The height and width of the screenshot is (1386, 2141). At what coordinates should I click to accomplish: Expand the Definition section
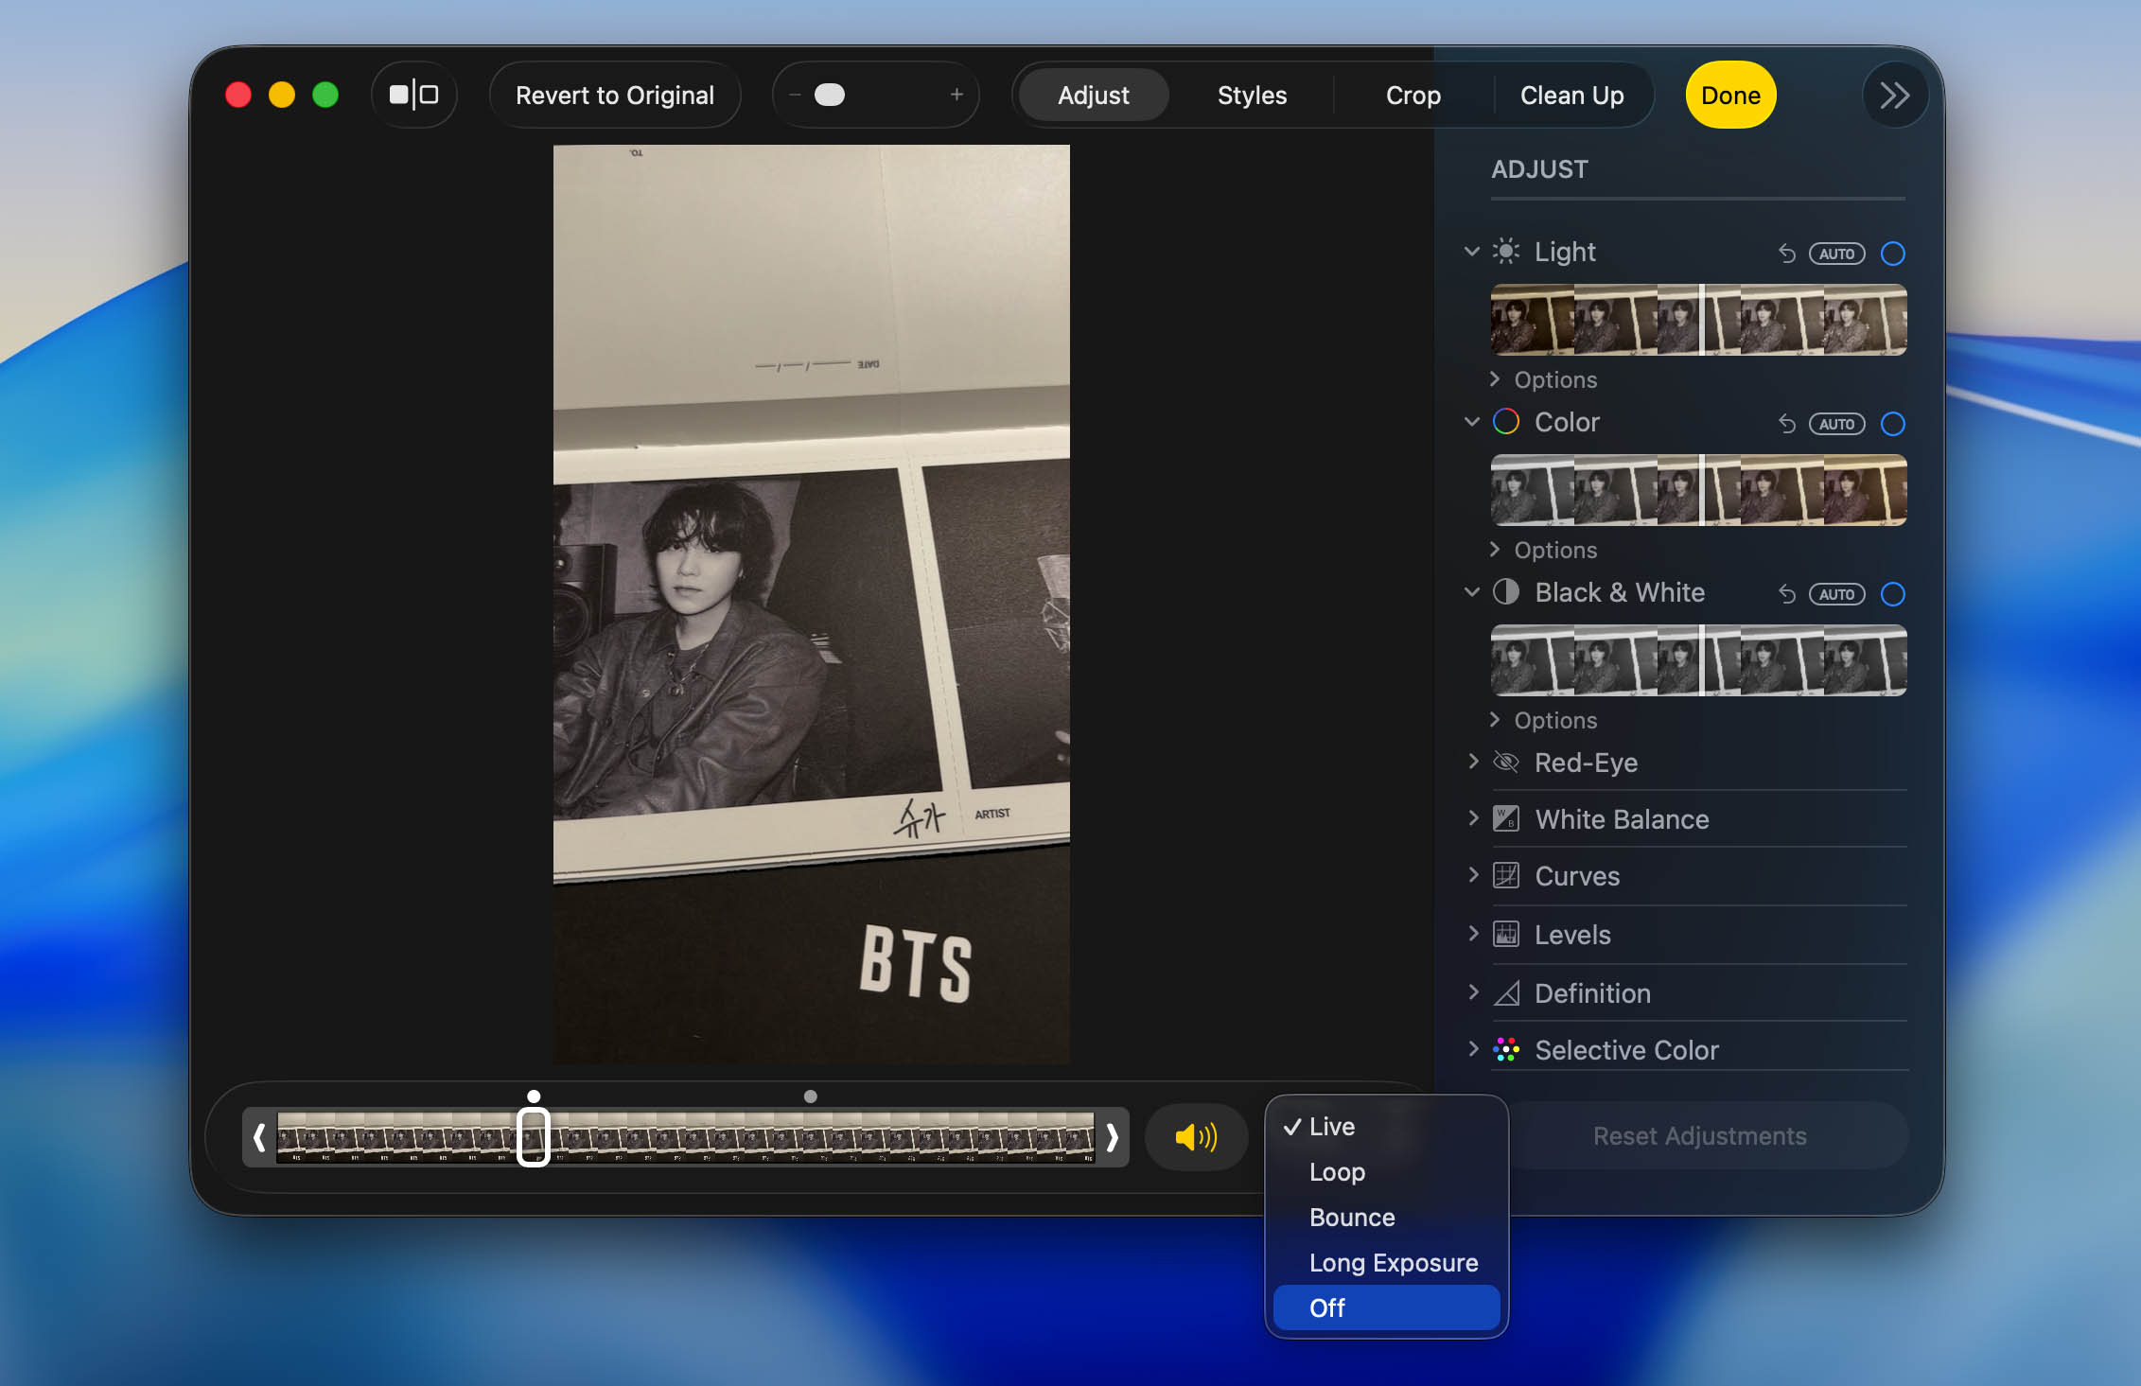pos(1473,992)
